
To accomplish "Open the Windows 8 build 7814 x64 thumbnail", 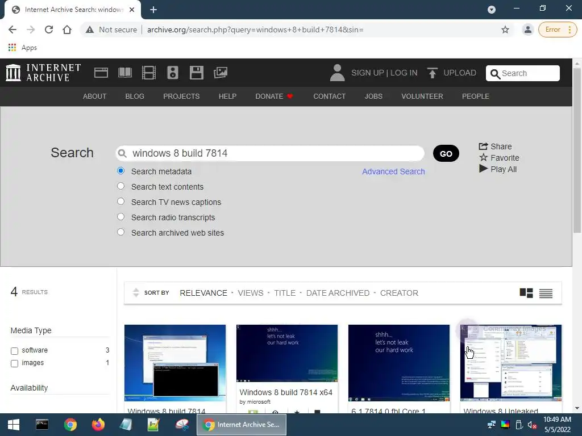I will [287, 353].
